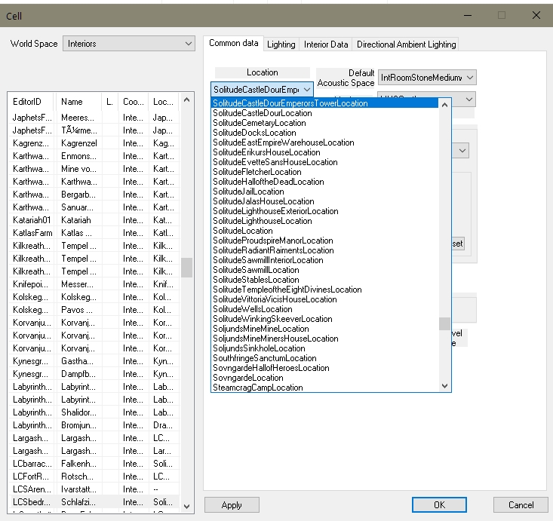
Task: Sort cell list by Name column header
Action: click(74, 101)
